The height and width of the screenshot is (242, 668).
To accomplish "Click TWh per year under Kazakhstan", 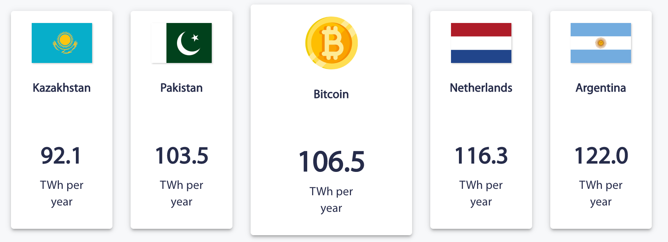I will tap(62, 193).
